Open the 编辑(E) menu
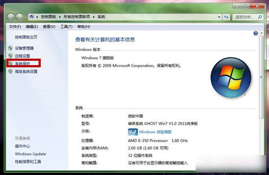 pyautogui.click(x=32, y=27)
